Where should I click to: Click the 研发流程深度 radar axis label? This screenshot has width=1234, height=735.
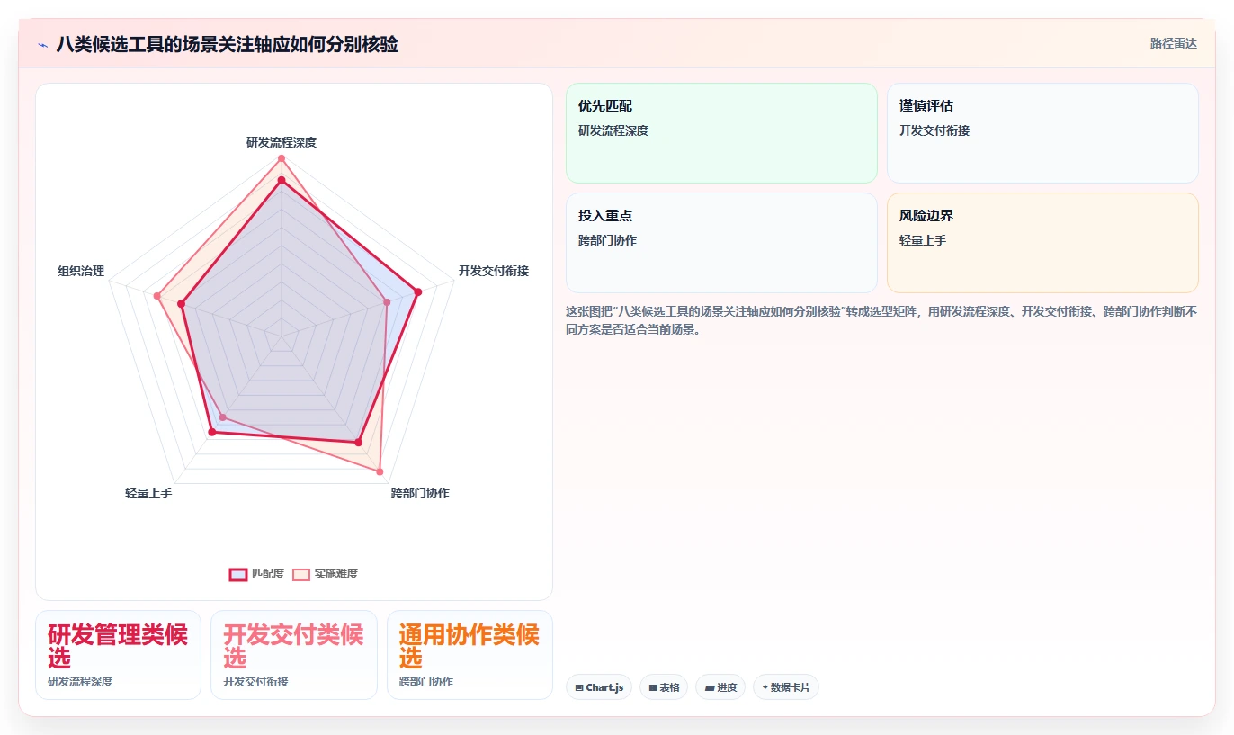(282, 142)
